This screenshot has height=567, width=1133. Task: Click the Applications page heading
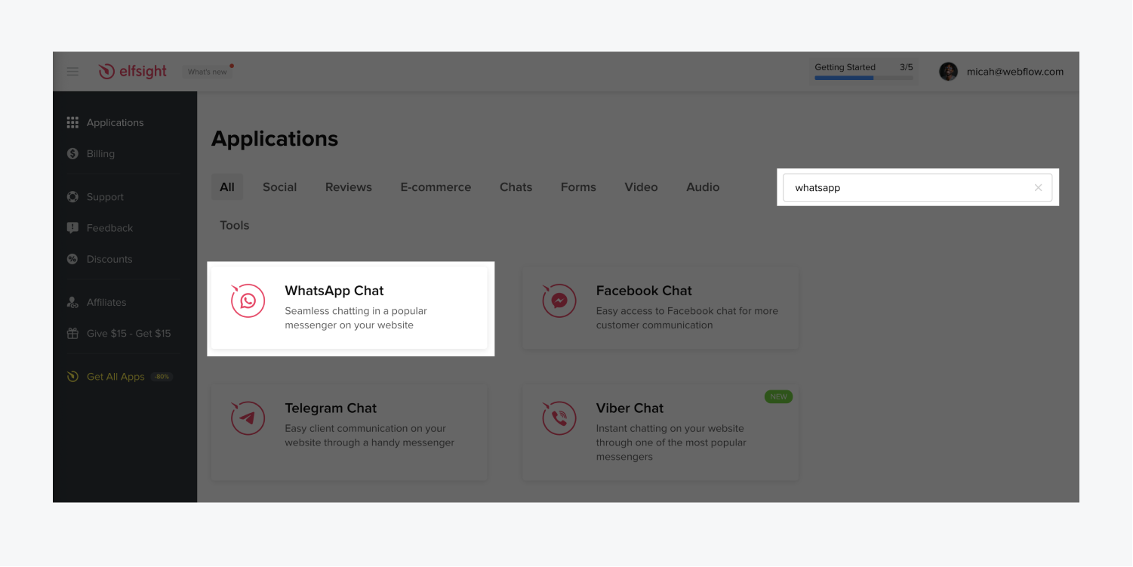coord(275,139)
